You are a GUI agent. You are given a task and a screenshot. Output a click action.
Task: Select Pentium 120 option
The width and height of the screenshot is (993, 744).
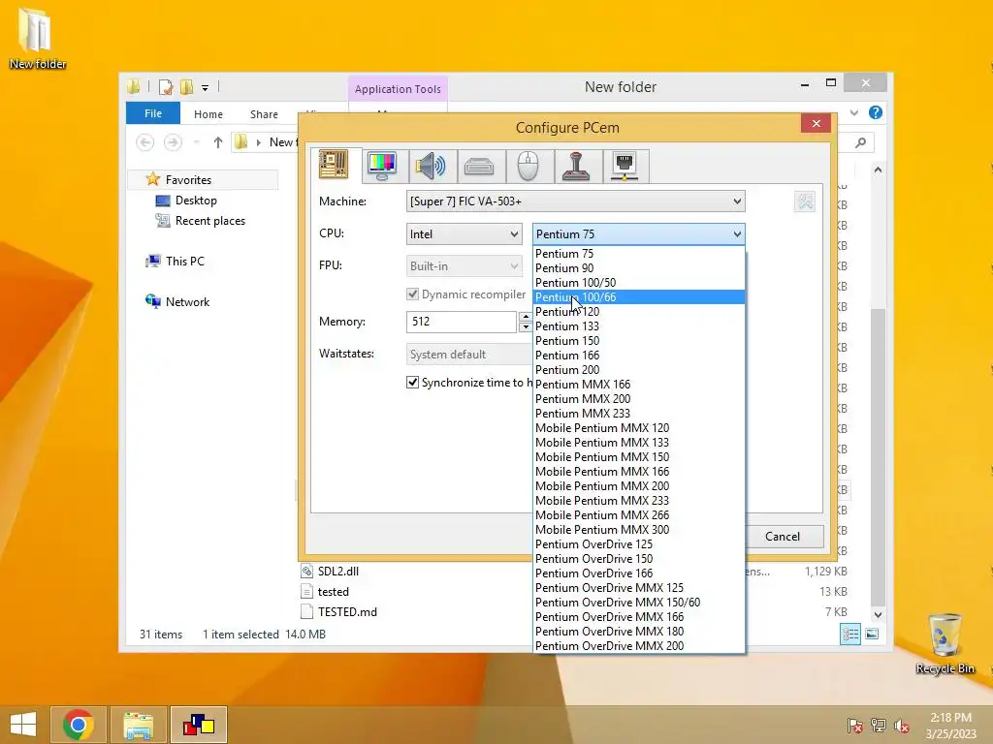[x=639, y=312]
